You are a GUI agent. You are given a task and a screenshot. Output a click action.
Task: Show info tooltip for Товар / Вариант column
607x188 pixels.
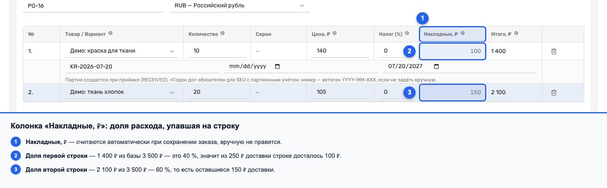click(x=110, y=34)
